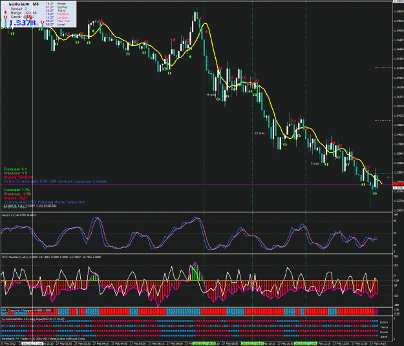Click the red current price tag on price axis

coord(398,184)
